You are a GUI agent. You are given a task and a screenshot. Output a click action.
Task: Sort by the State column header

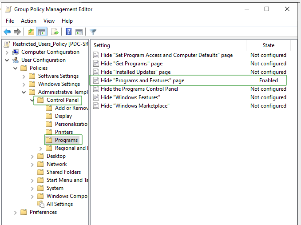click(x=268, y=45)
